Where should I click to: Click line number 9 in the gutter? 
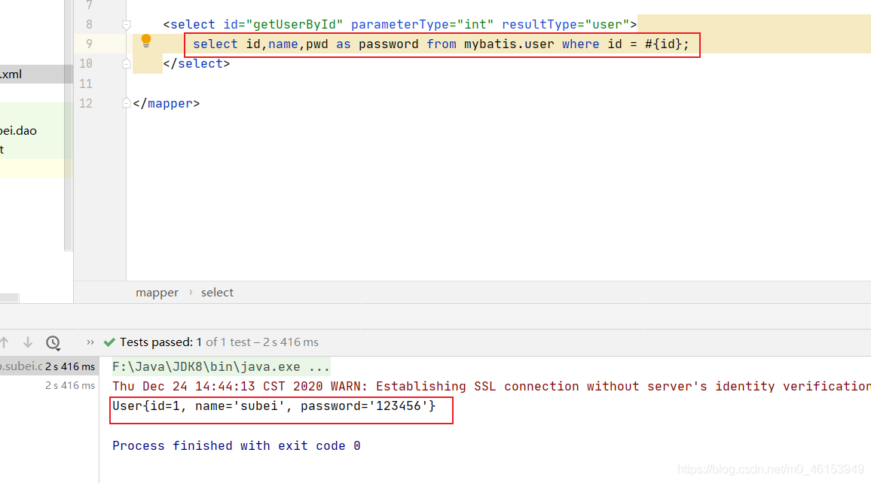point(89,44)
